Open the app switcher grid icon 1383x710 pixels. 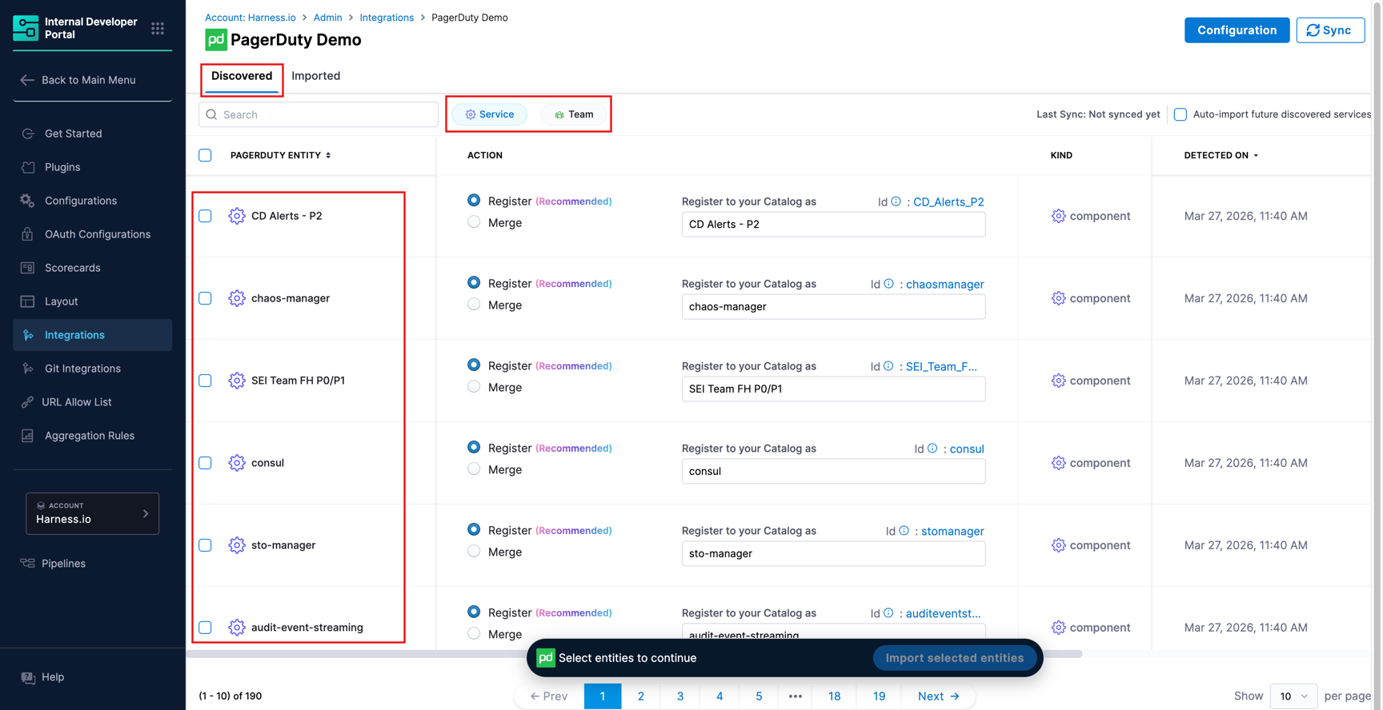click(158, 29)
